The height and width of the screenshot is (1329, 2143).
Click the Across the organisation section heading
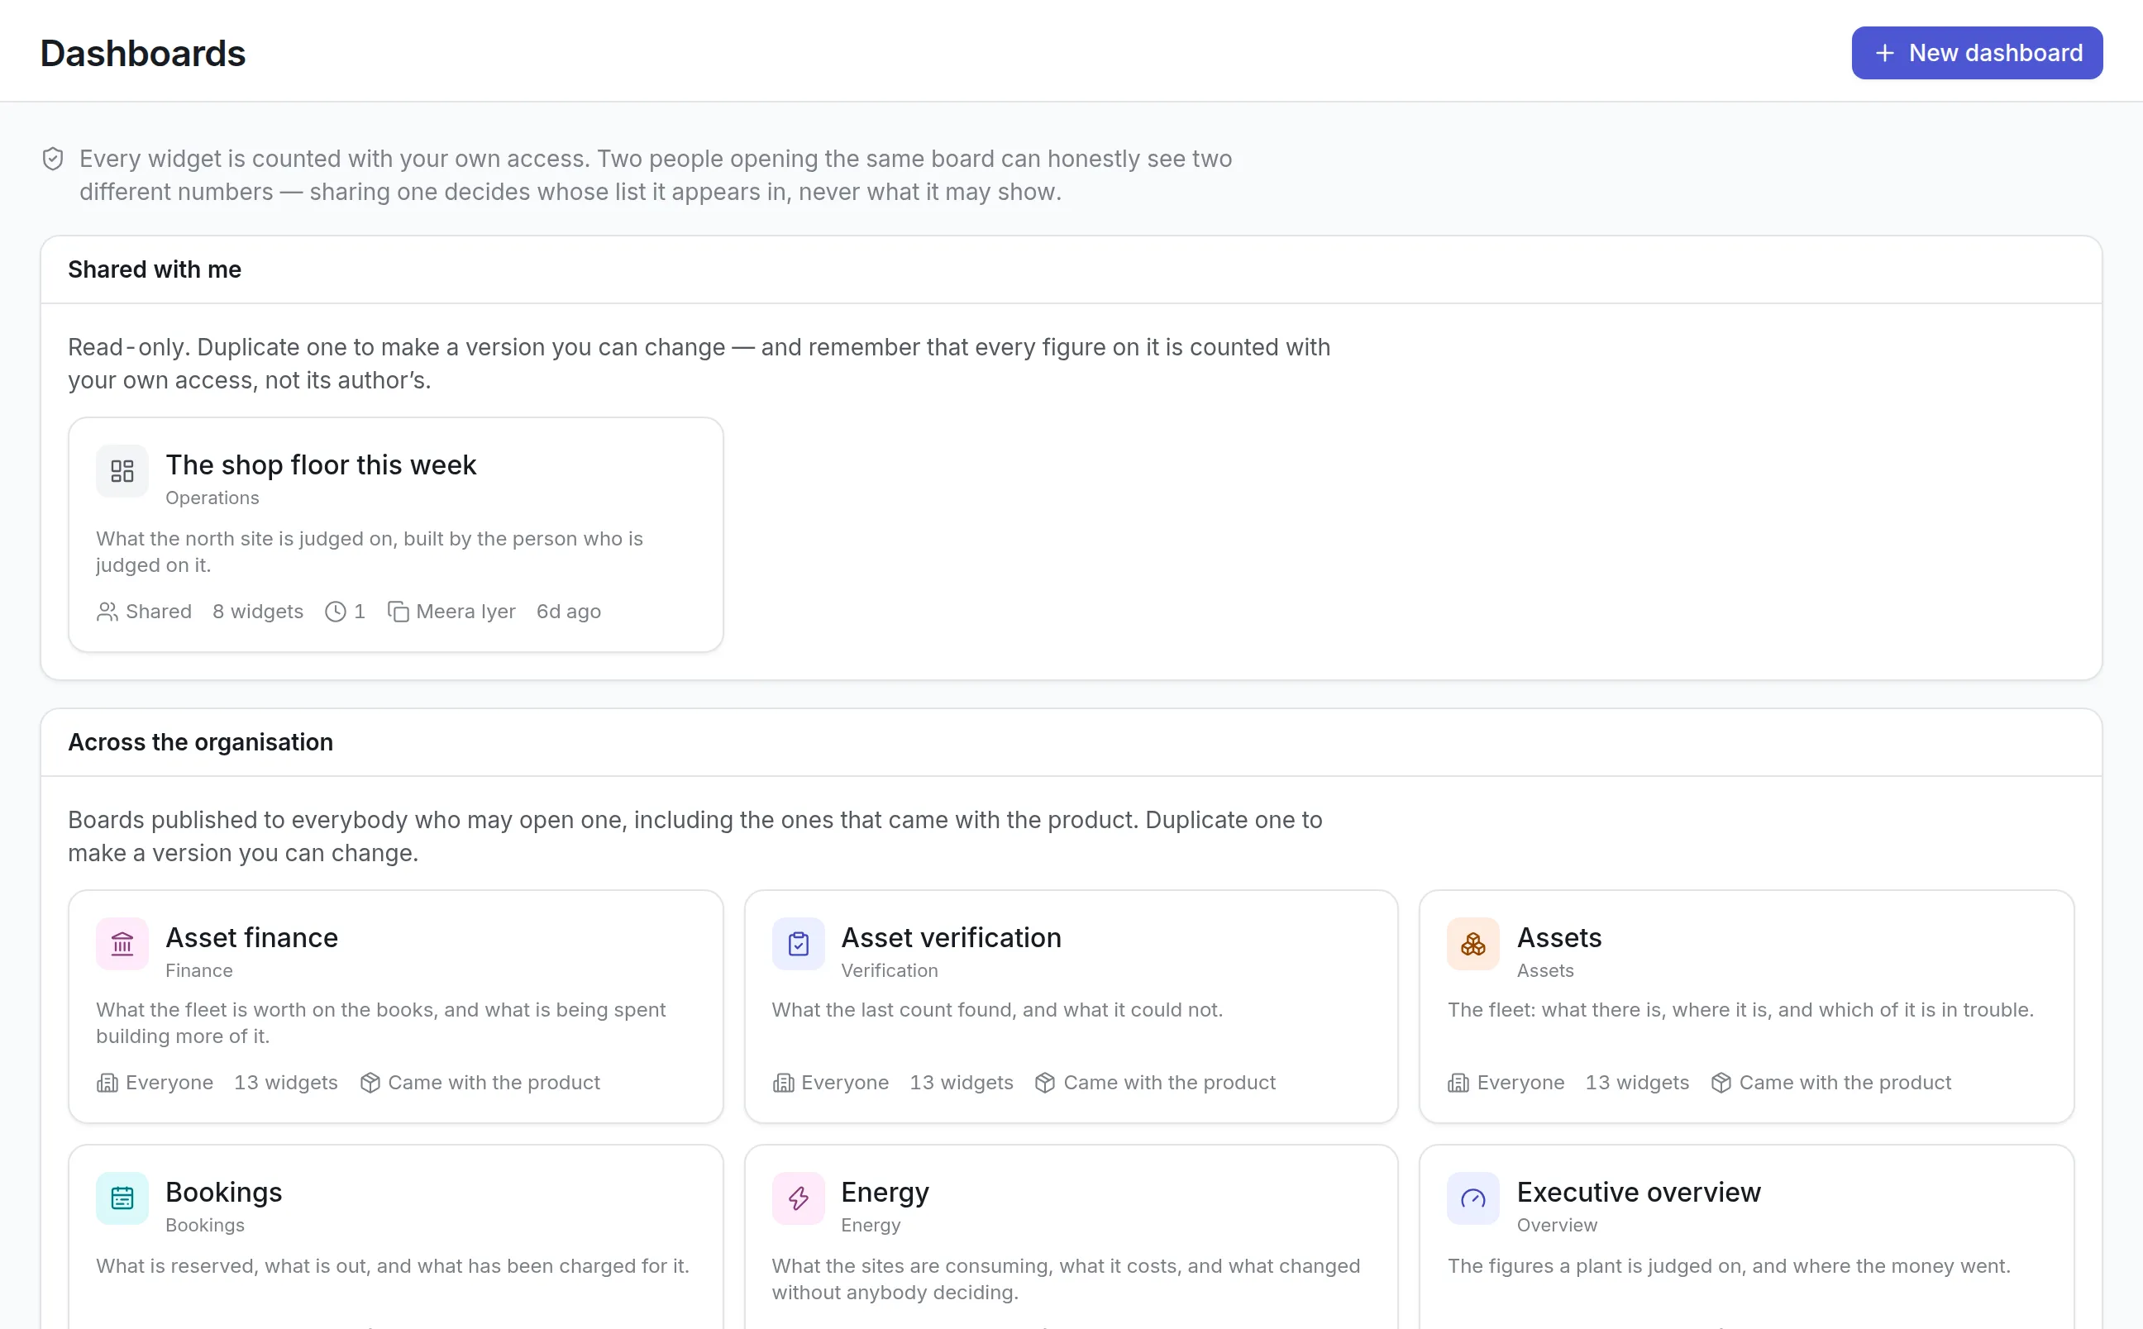(200, 742)
